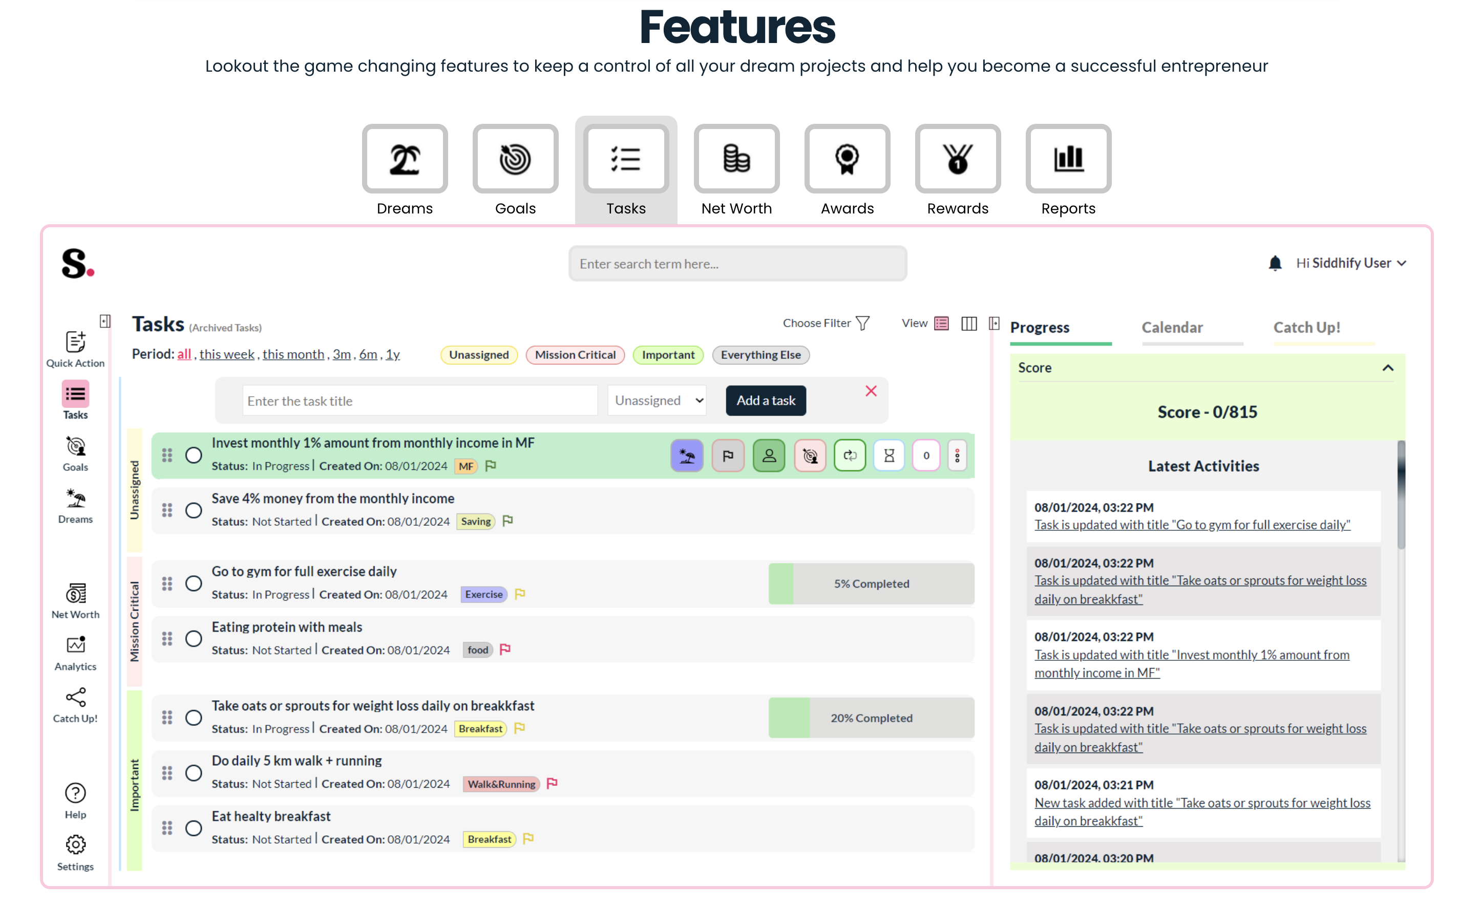Click Choose Filter funnel icon
This screenshot has width=1480, height=904.
(x=862, y=324)
